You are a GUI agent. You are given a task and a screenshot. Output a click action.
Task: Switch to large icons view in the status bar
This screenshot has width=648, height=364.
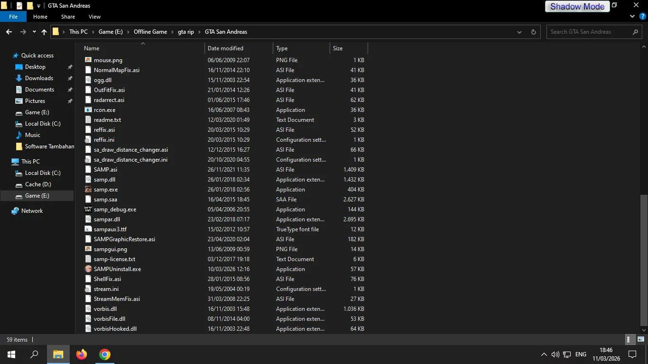tap(641, 340)
